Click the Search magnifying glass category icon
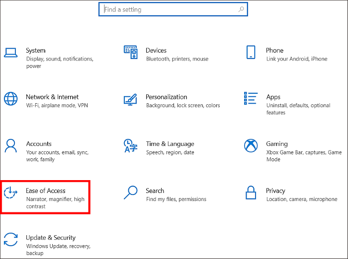Screen dimensions: 348x259 pos(130,192)
